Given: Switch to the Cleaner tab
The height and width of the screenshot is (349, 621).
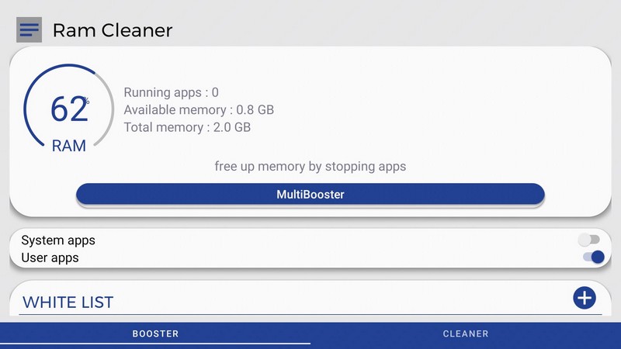Looking at the screenshot, I should pos(466,333).
